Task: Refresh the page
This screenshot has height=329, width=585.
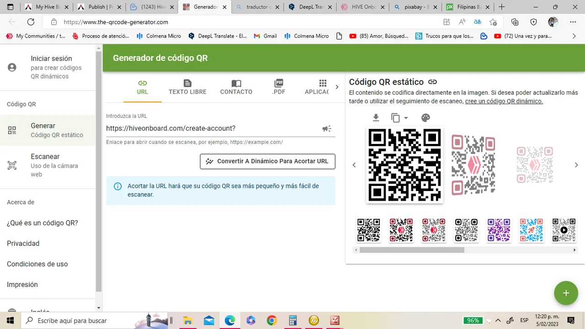Action: pos(31,22)
